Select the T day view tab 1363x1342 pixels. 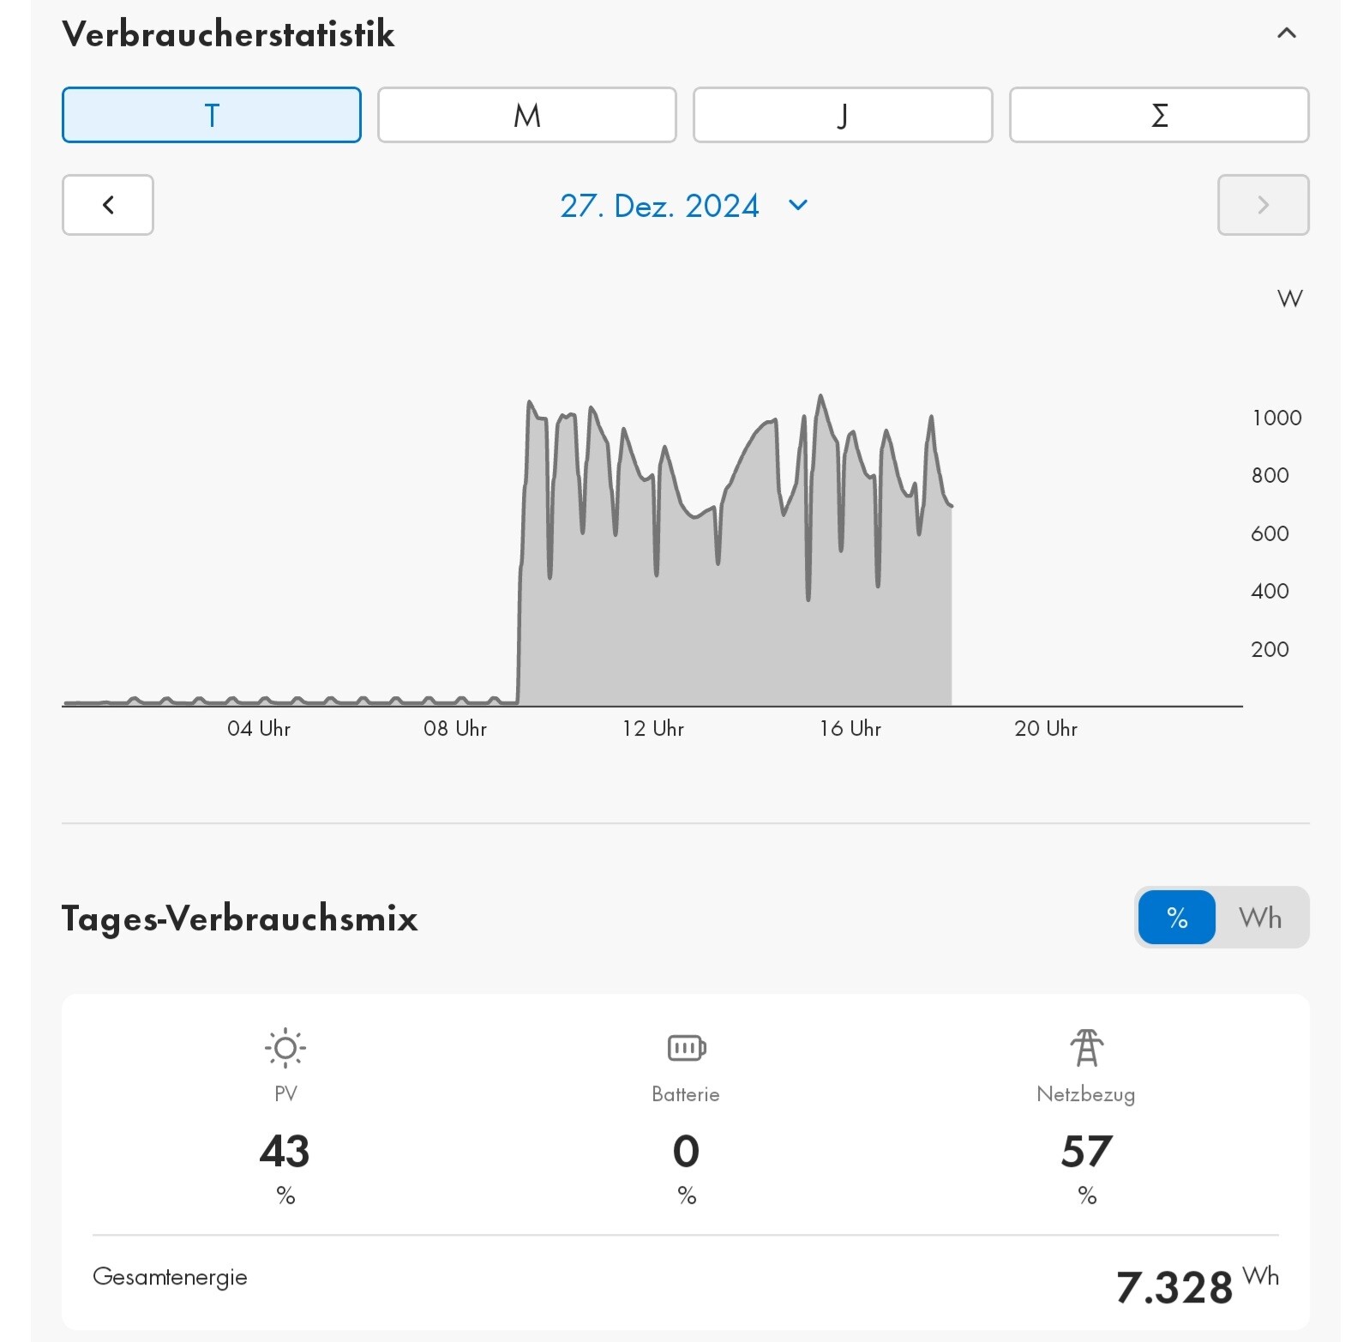click(212, 115)
